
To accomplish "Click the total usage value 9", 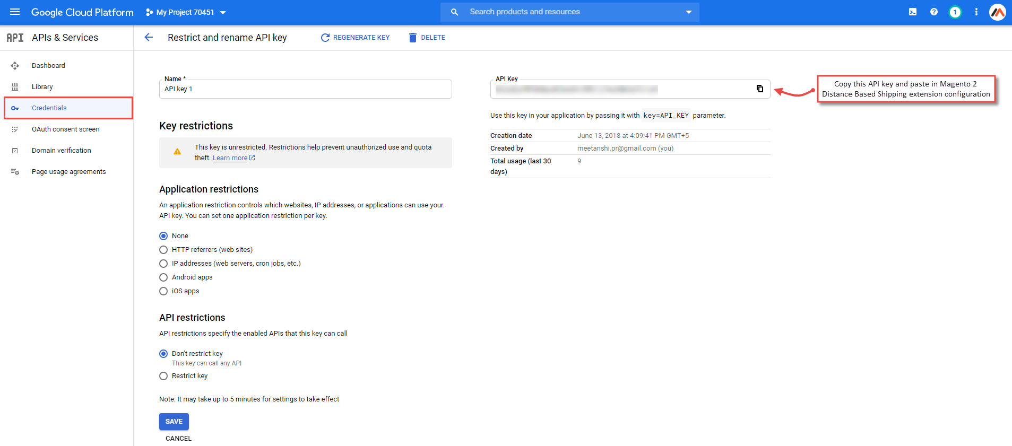I will pyautogui.click(x=579, y=161).
